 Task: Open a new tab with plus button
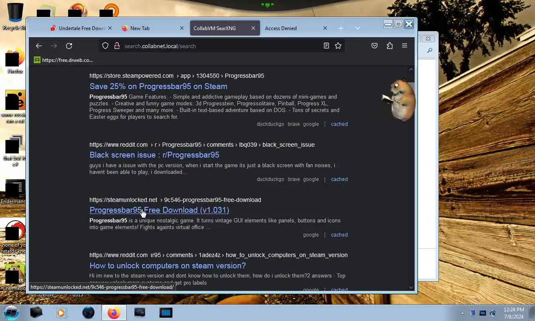(x=341, y=28)
